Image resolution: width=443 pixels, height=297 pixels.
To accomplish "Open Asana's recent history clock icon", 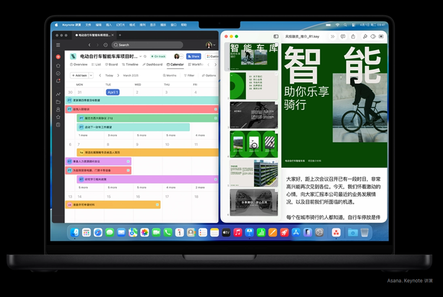I will pos(105,45).
